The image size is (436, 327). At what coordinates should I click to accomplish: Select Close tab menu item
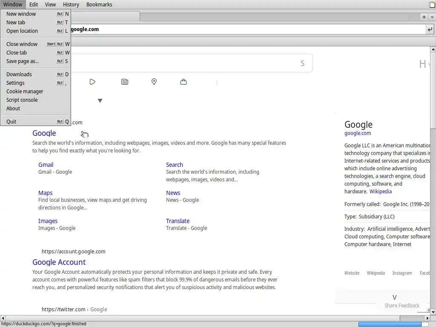pos(36,52)
